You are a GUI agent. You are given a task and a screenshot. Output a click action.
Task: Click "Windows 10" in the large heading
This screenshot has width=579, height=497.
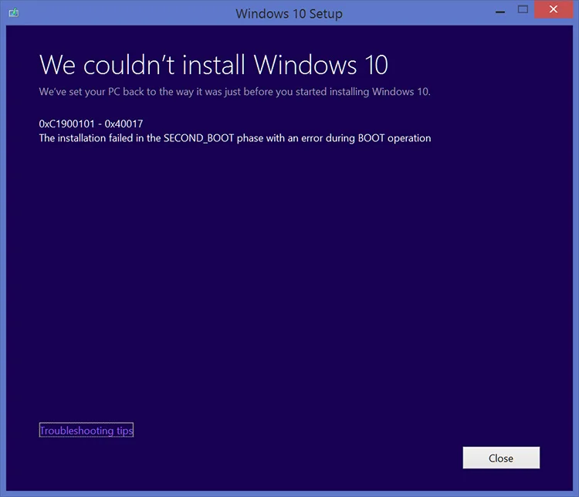(x=321, y=65)
